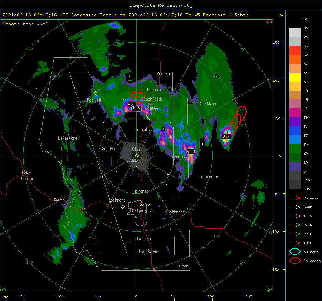This screenshot has width=322, height=301.
Task: Click the yellow v marker beside Calgary diamond
Action: coord(149,205)
